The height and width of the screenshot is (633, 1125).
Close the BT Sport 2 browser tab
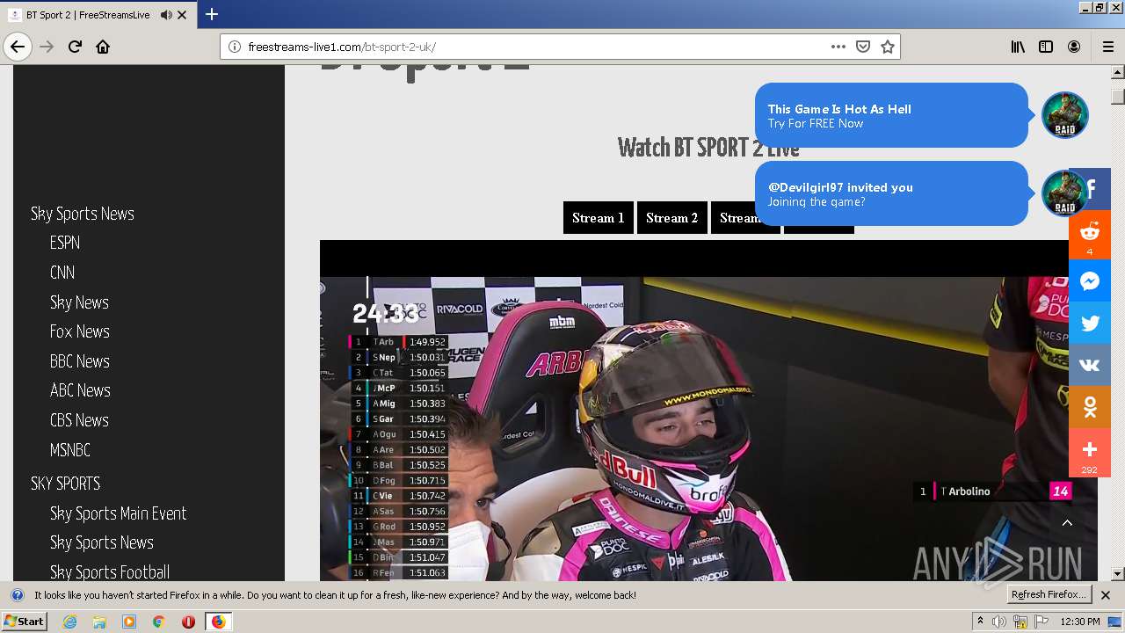[x=182, y=15]
